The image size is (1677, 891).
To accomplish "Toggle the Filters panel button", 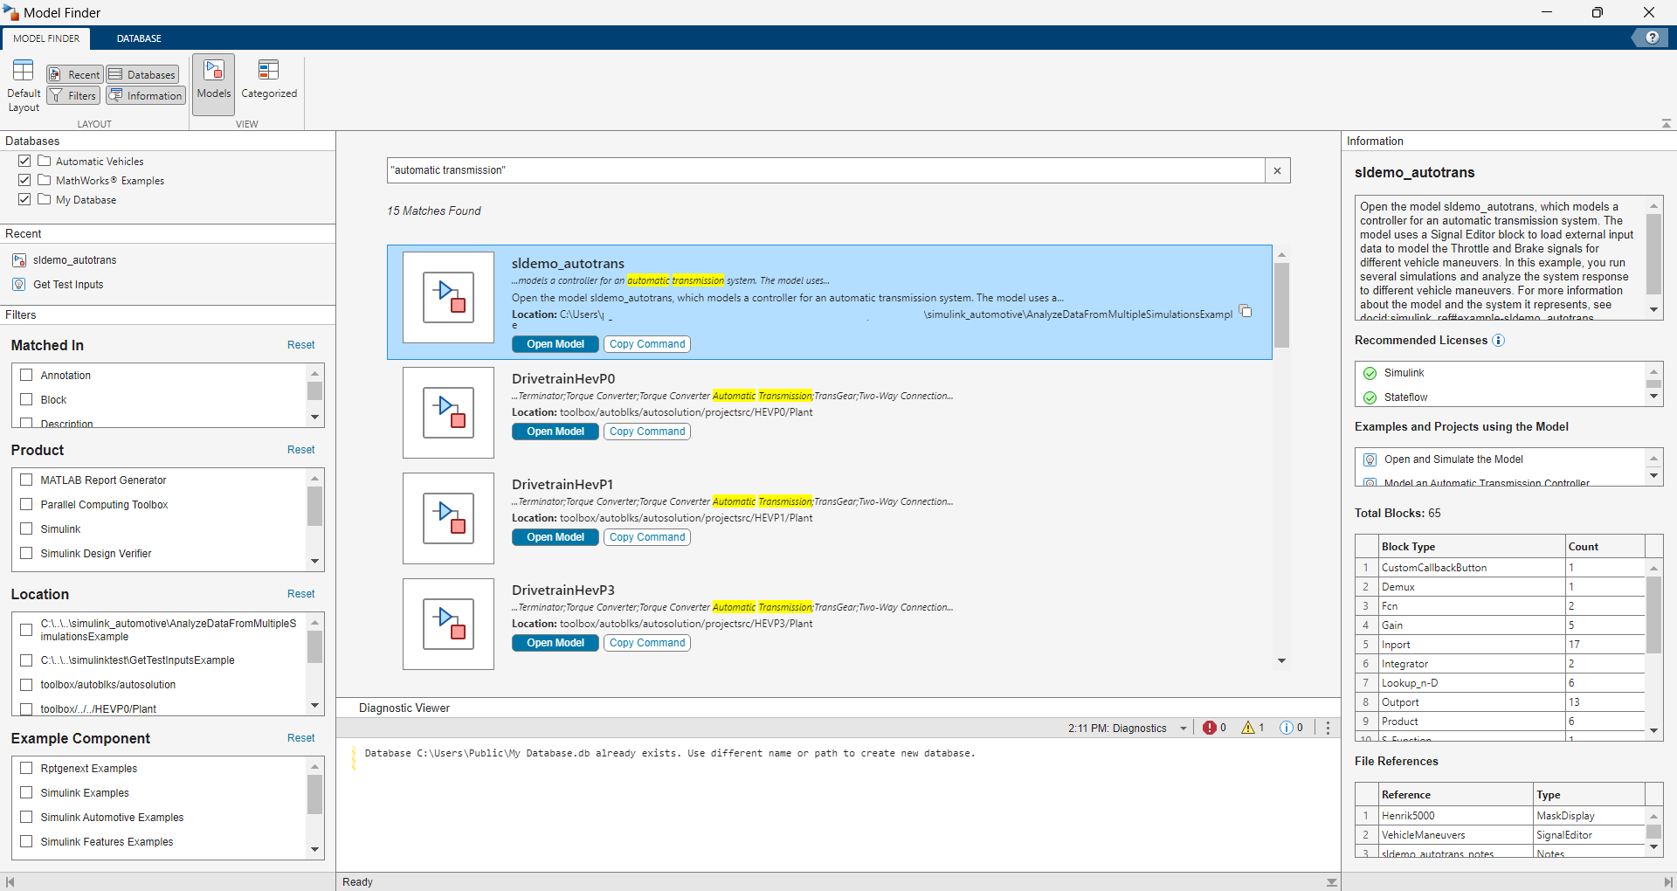I will [73, 95].
